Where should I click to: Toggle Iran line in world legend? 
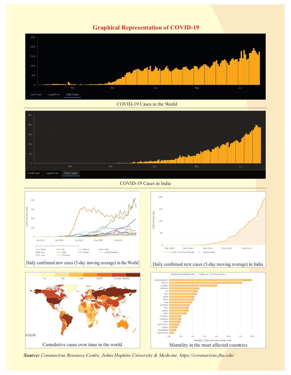click(x=40, y=255)
